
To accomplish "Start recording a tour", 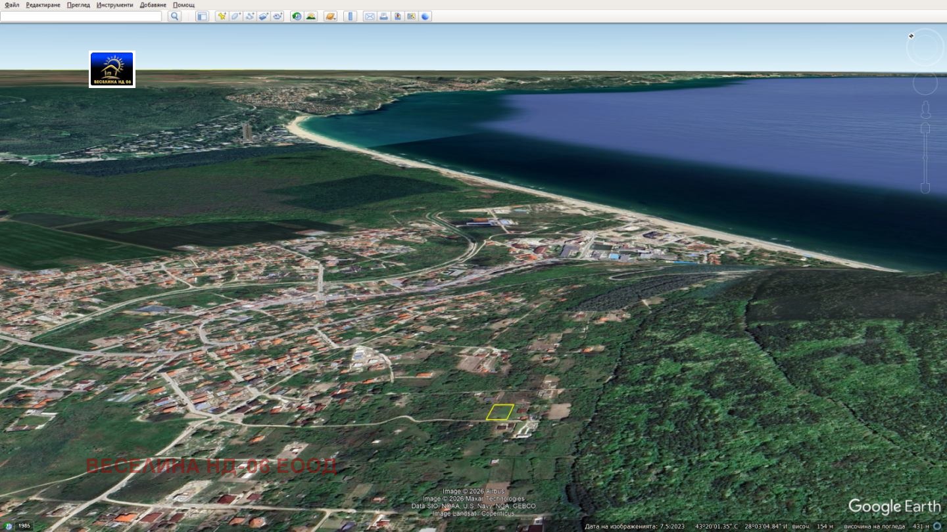I will pos(278,16).
